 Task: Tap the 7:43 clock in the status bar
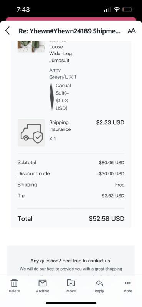tap(23, 9)
